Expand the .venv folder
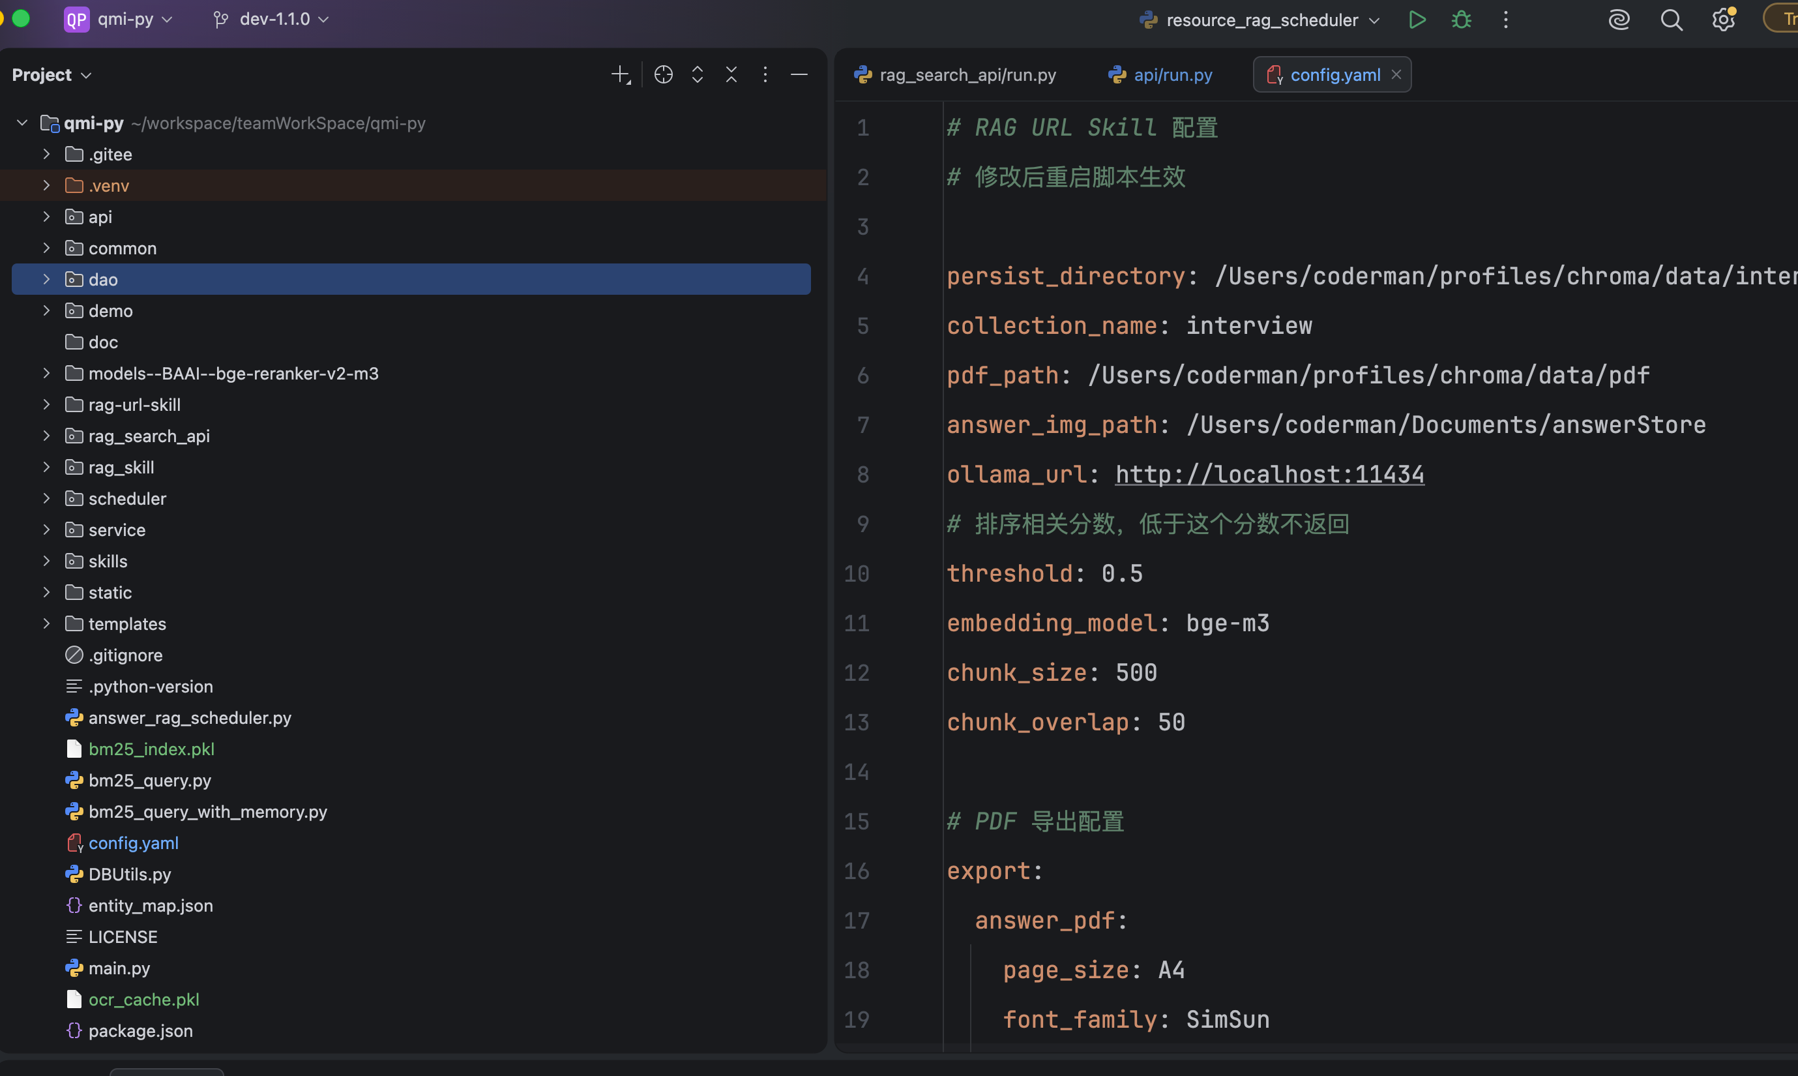1798x1076 pixels. tap(46, 186)
